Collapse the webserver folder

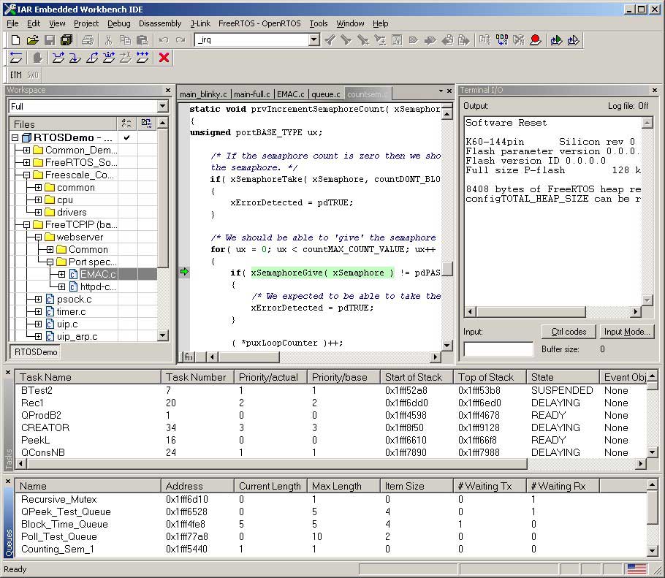38,237
